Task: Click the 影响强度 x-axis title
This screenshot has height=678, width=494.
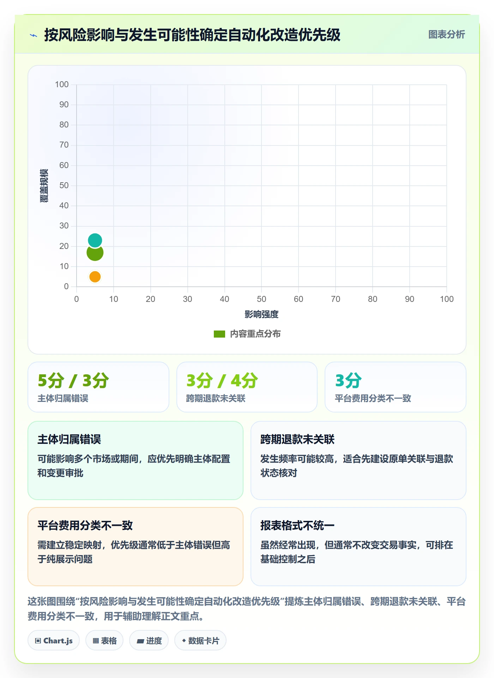Action: click(261, 314)
